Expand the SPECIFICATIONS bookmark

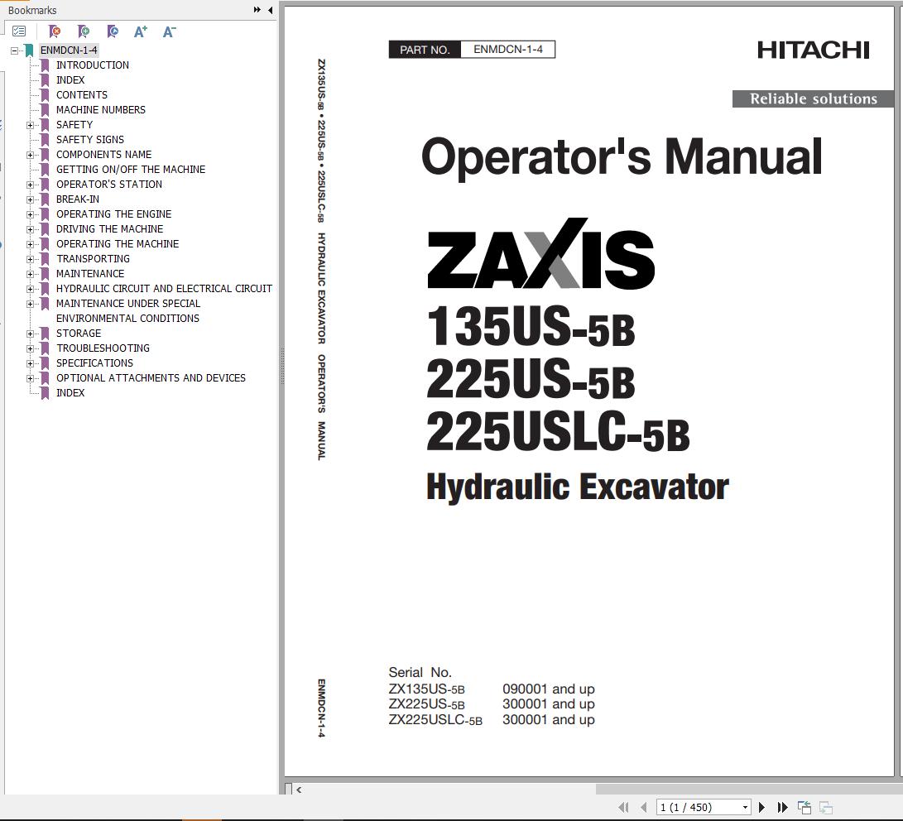tap(30, 364)
